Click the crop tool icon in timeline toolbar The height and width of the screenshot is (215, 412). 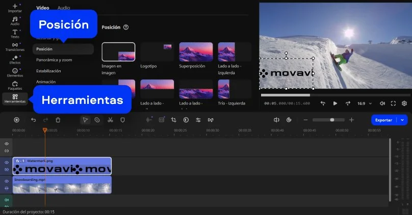(173, 120)
